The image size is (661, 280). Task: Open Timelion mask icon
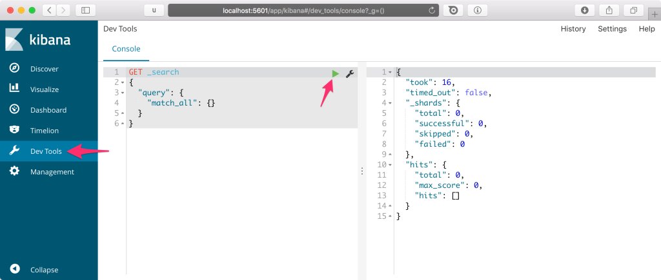[x=14, y=130]
